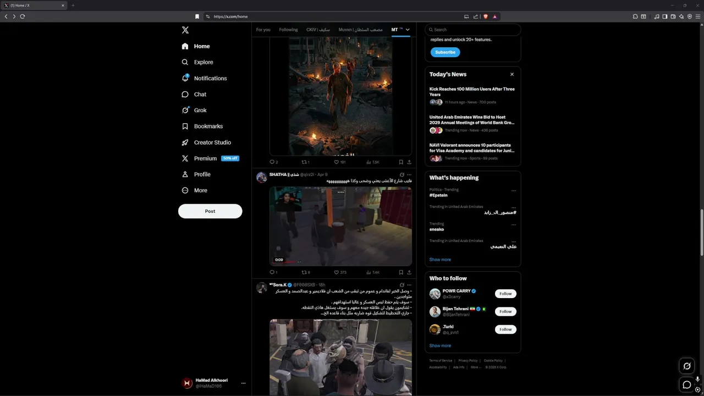The image size is (704, 396).
Task: Open more options on SHATHA post
Action: [409, 174]
